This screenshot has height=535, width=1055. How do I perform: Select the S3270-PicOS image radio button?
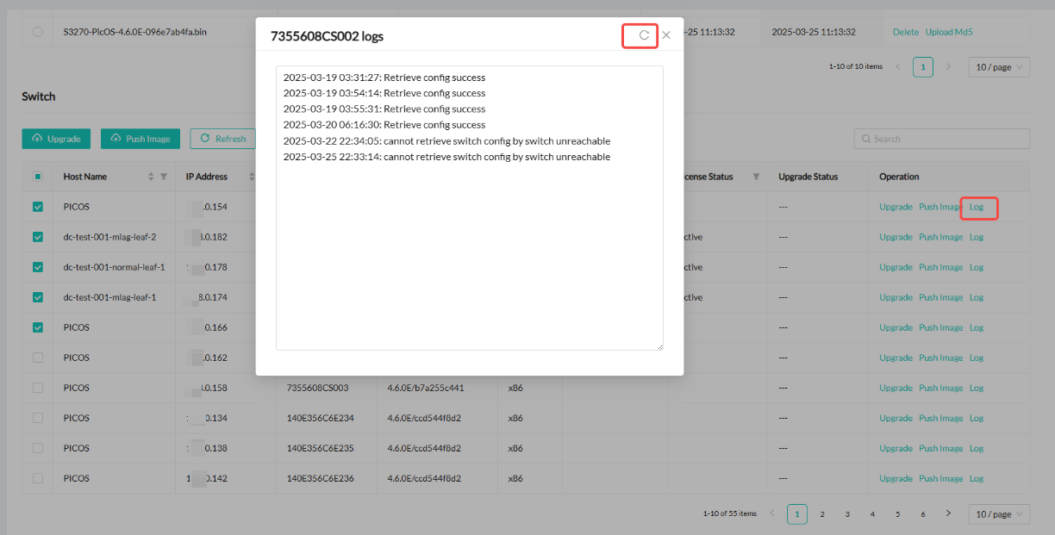[x=37, y=32]
